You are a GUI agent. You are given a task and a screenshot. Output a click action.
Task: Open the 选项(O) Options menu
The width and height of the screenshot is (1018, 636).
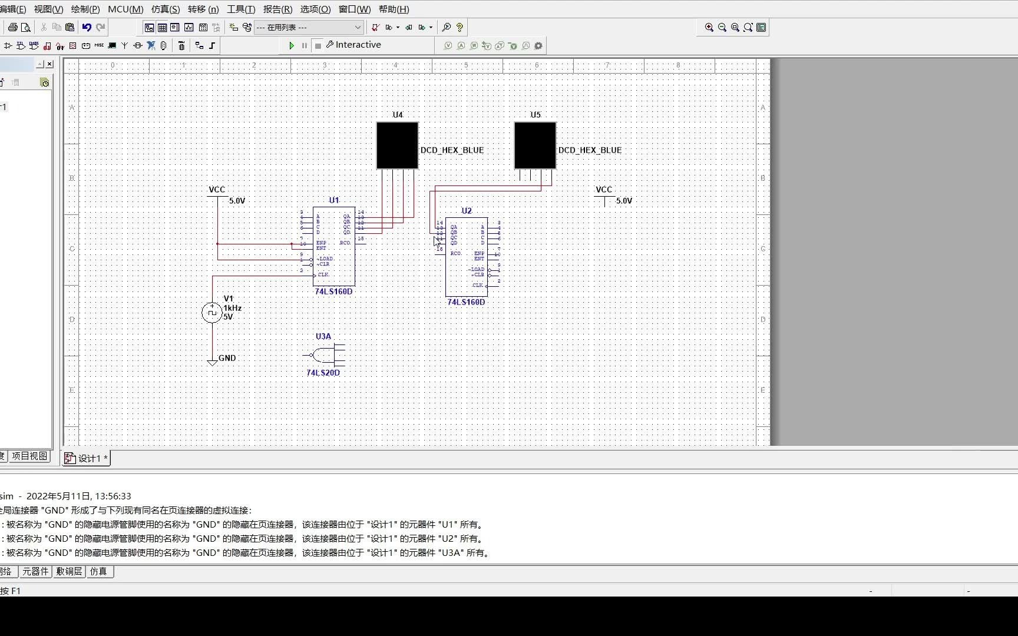click(x=315, y=9)
